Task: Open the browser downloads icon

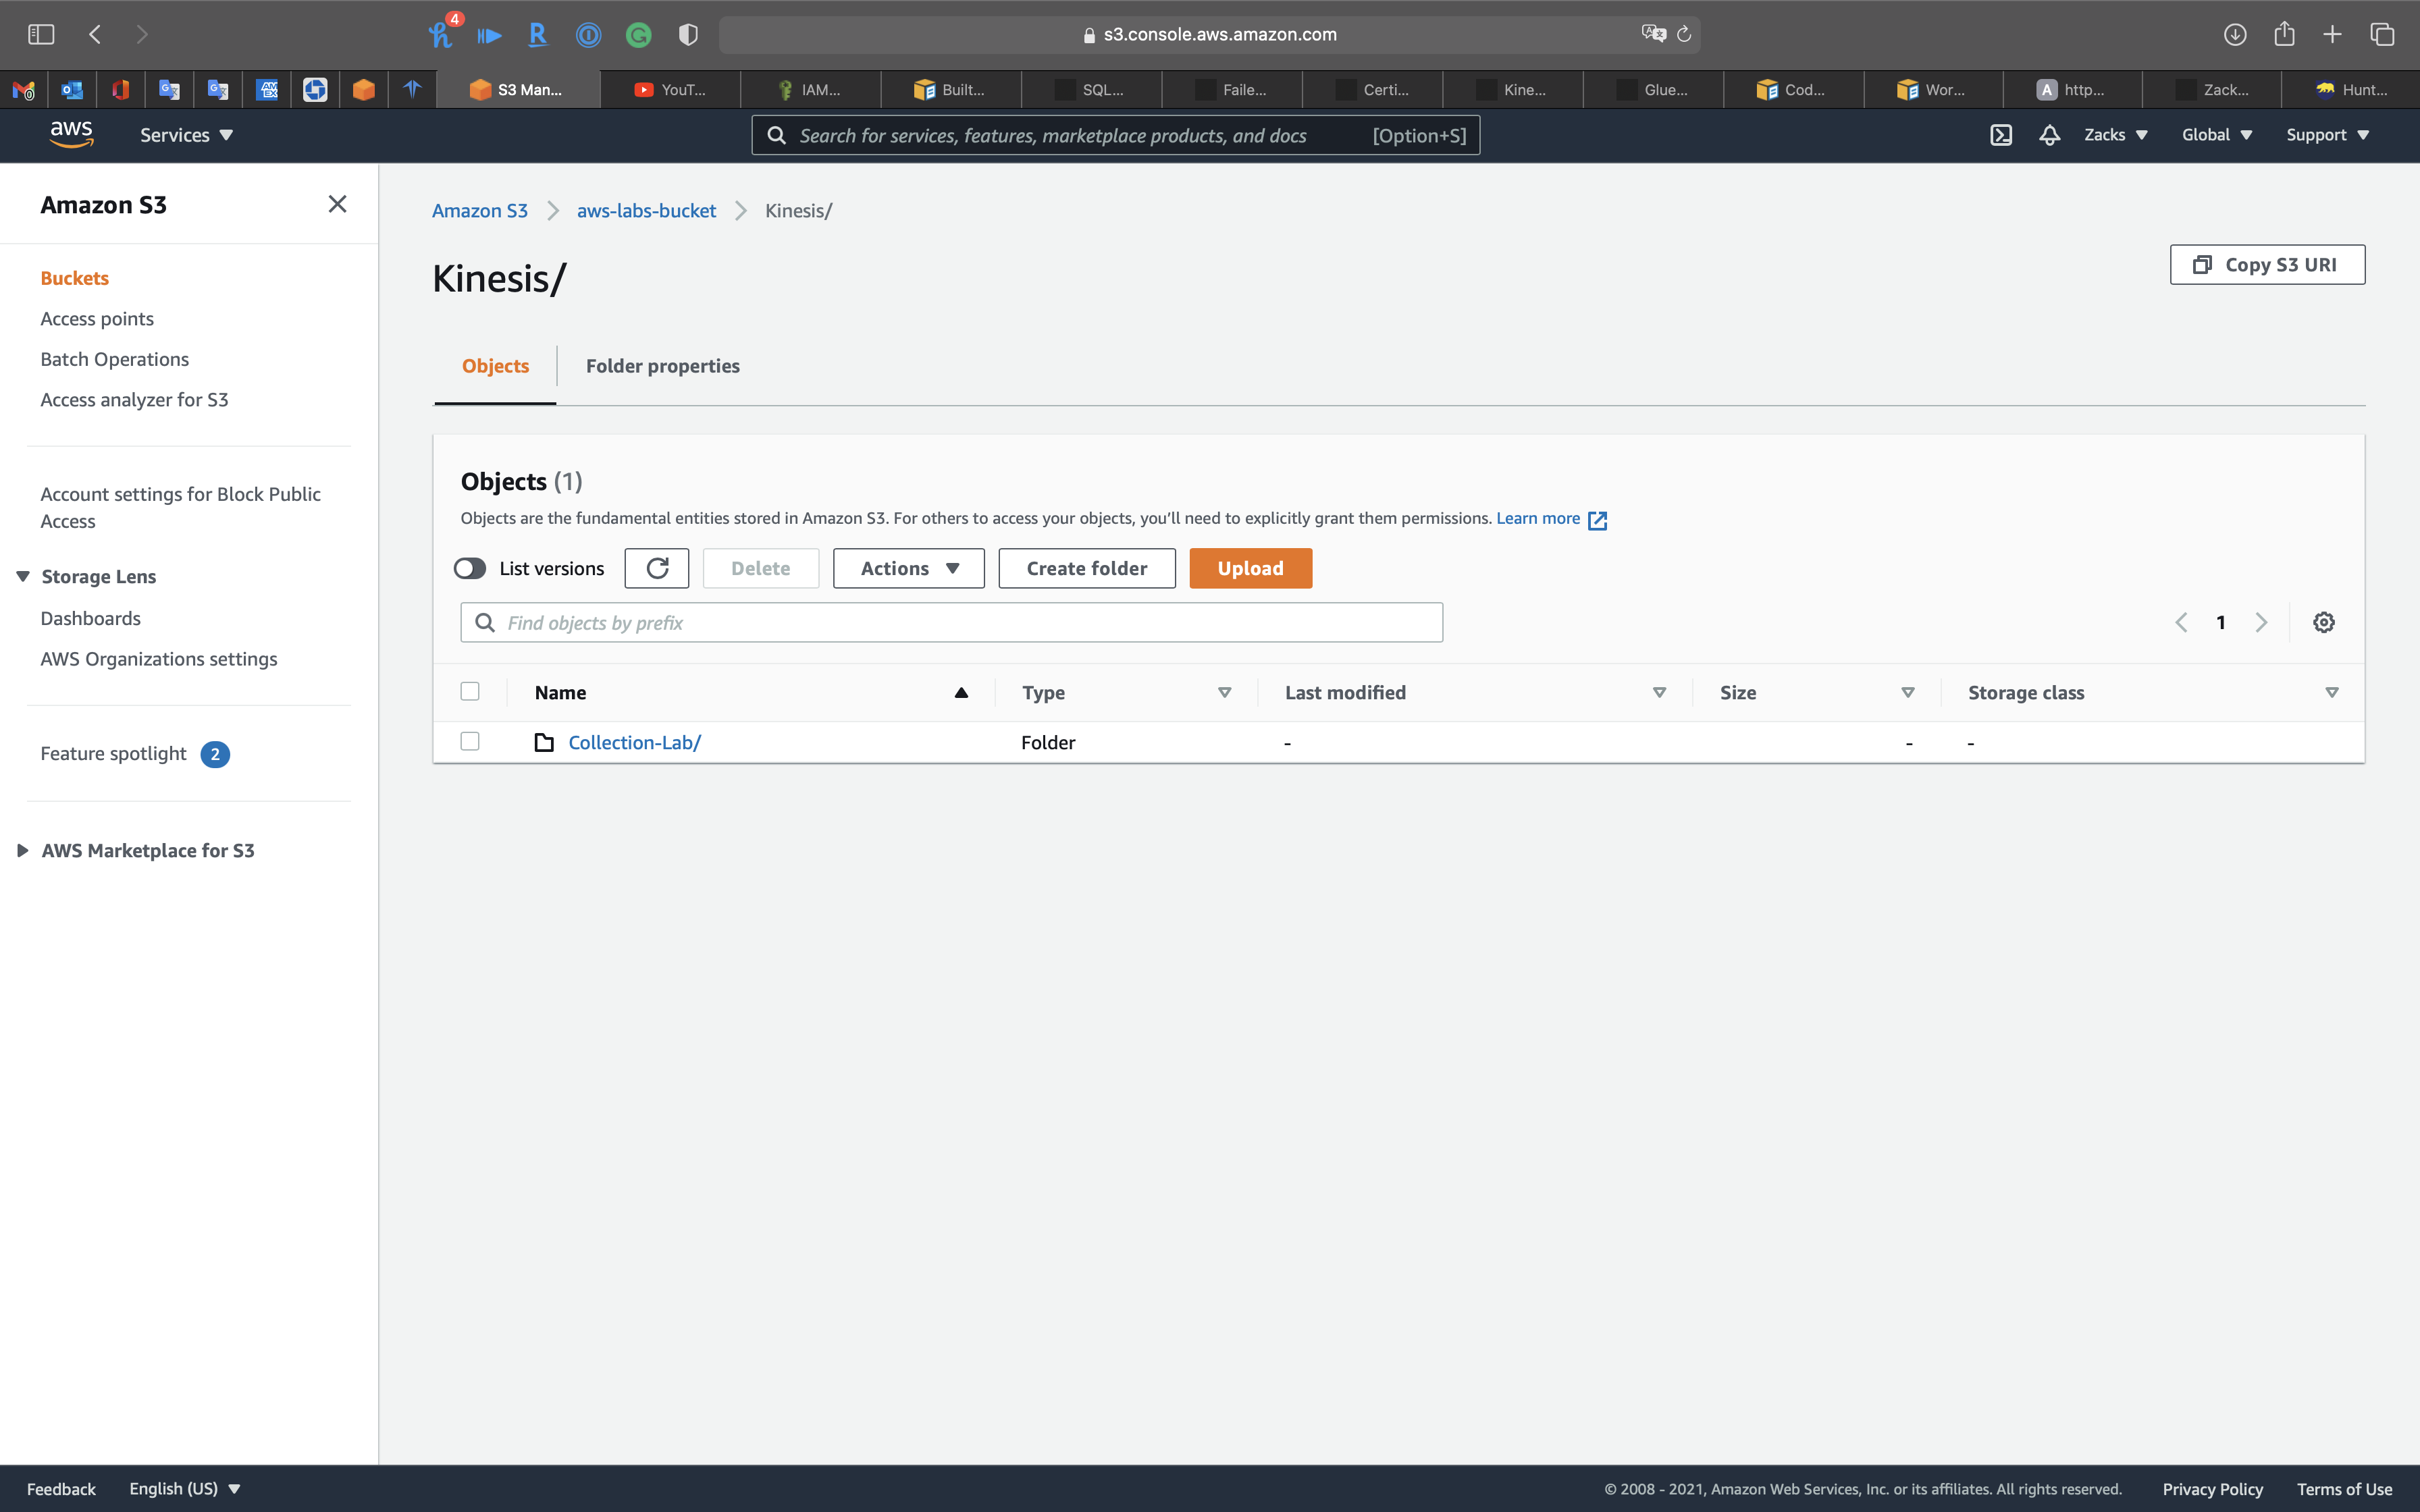Action: (x=2235, y=35)
